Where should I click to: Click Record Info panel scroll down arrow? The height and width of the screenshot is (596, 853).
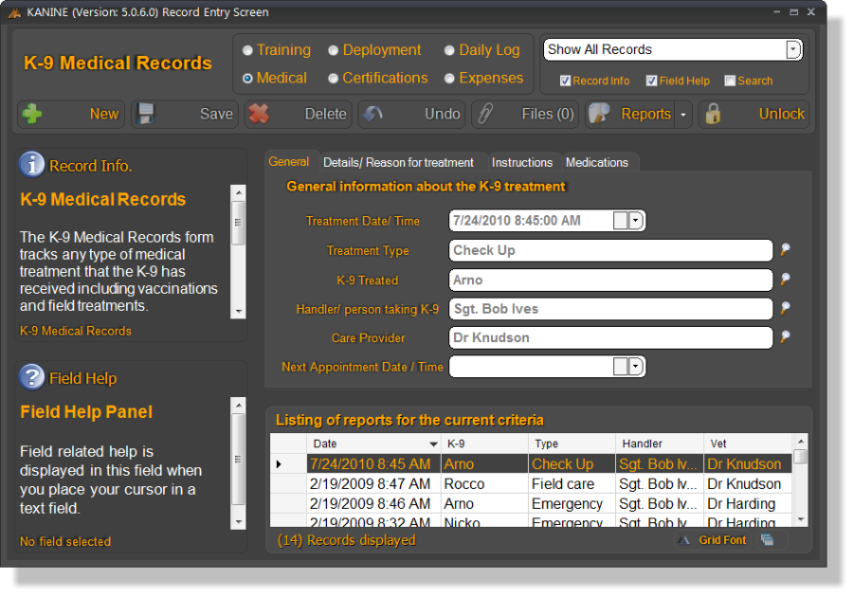[238, 312]
